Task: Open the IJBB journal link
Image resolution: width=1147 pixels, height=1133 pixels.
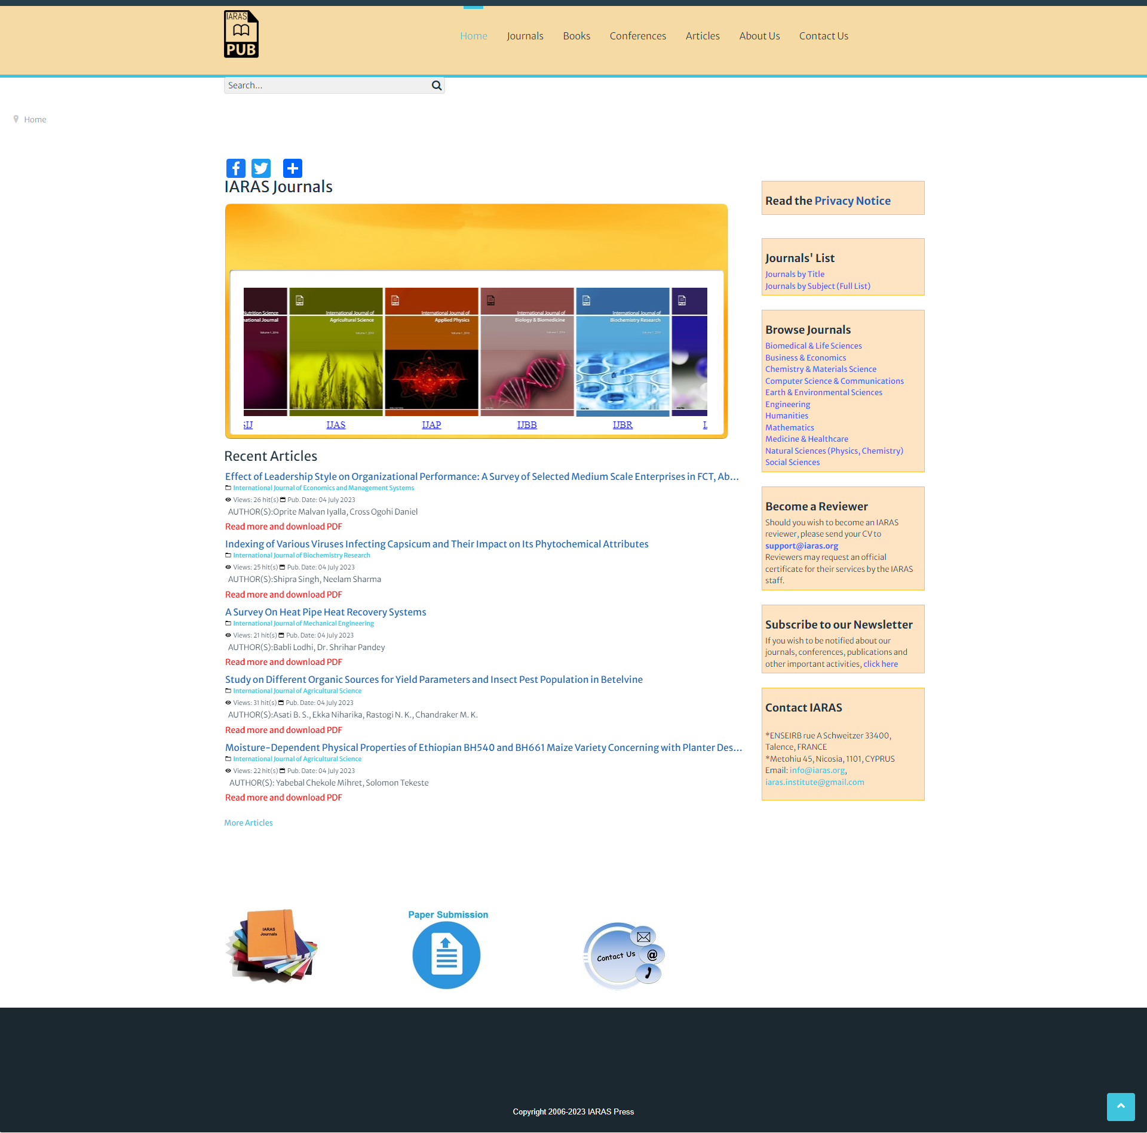Action: (527, 425)
